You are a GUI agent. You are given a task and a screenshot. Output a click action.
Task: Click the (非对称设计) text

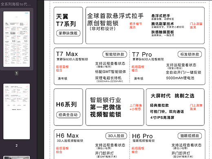(x=103, y=29)
